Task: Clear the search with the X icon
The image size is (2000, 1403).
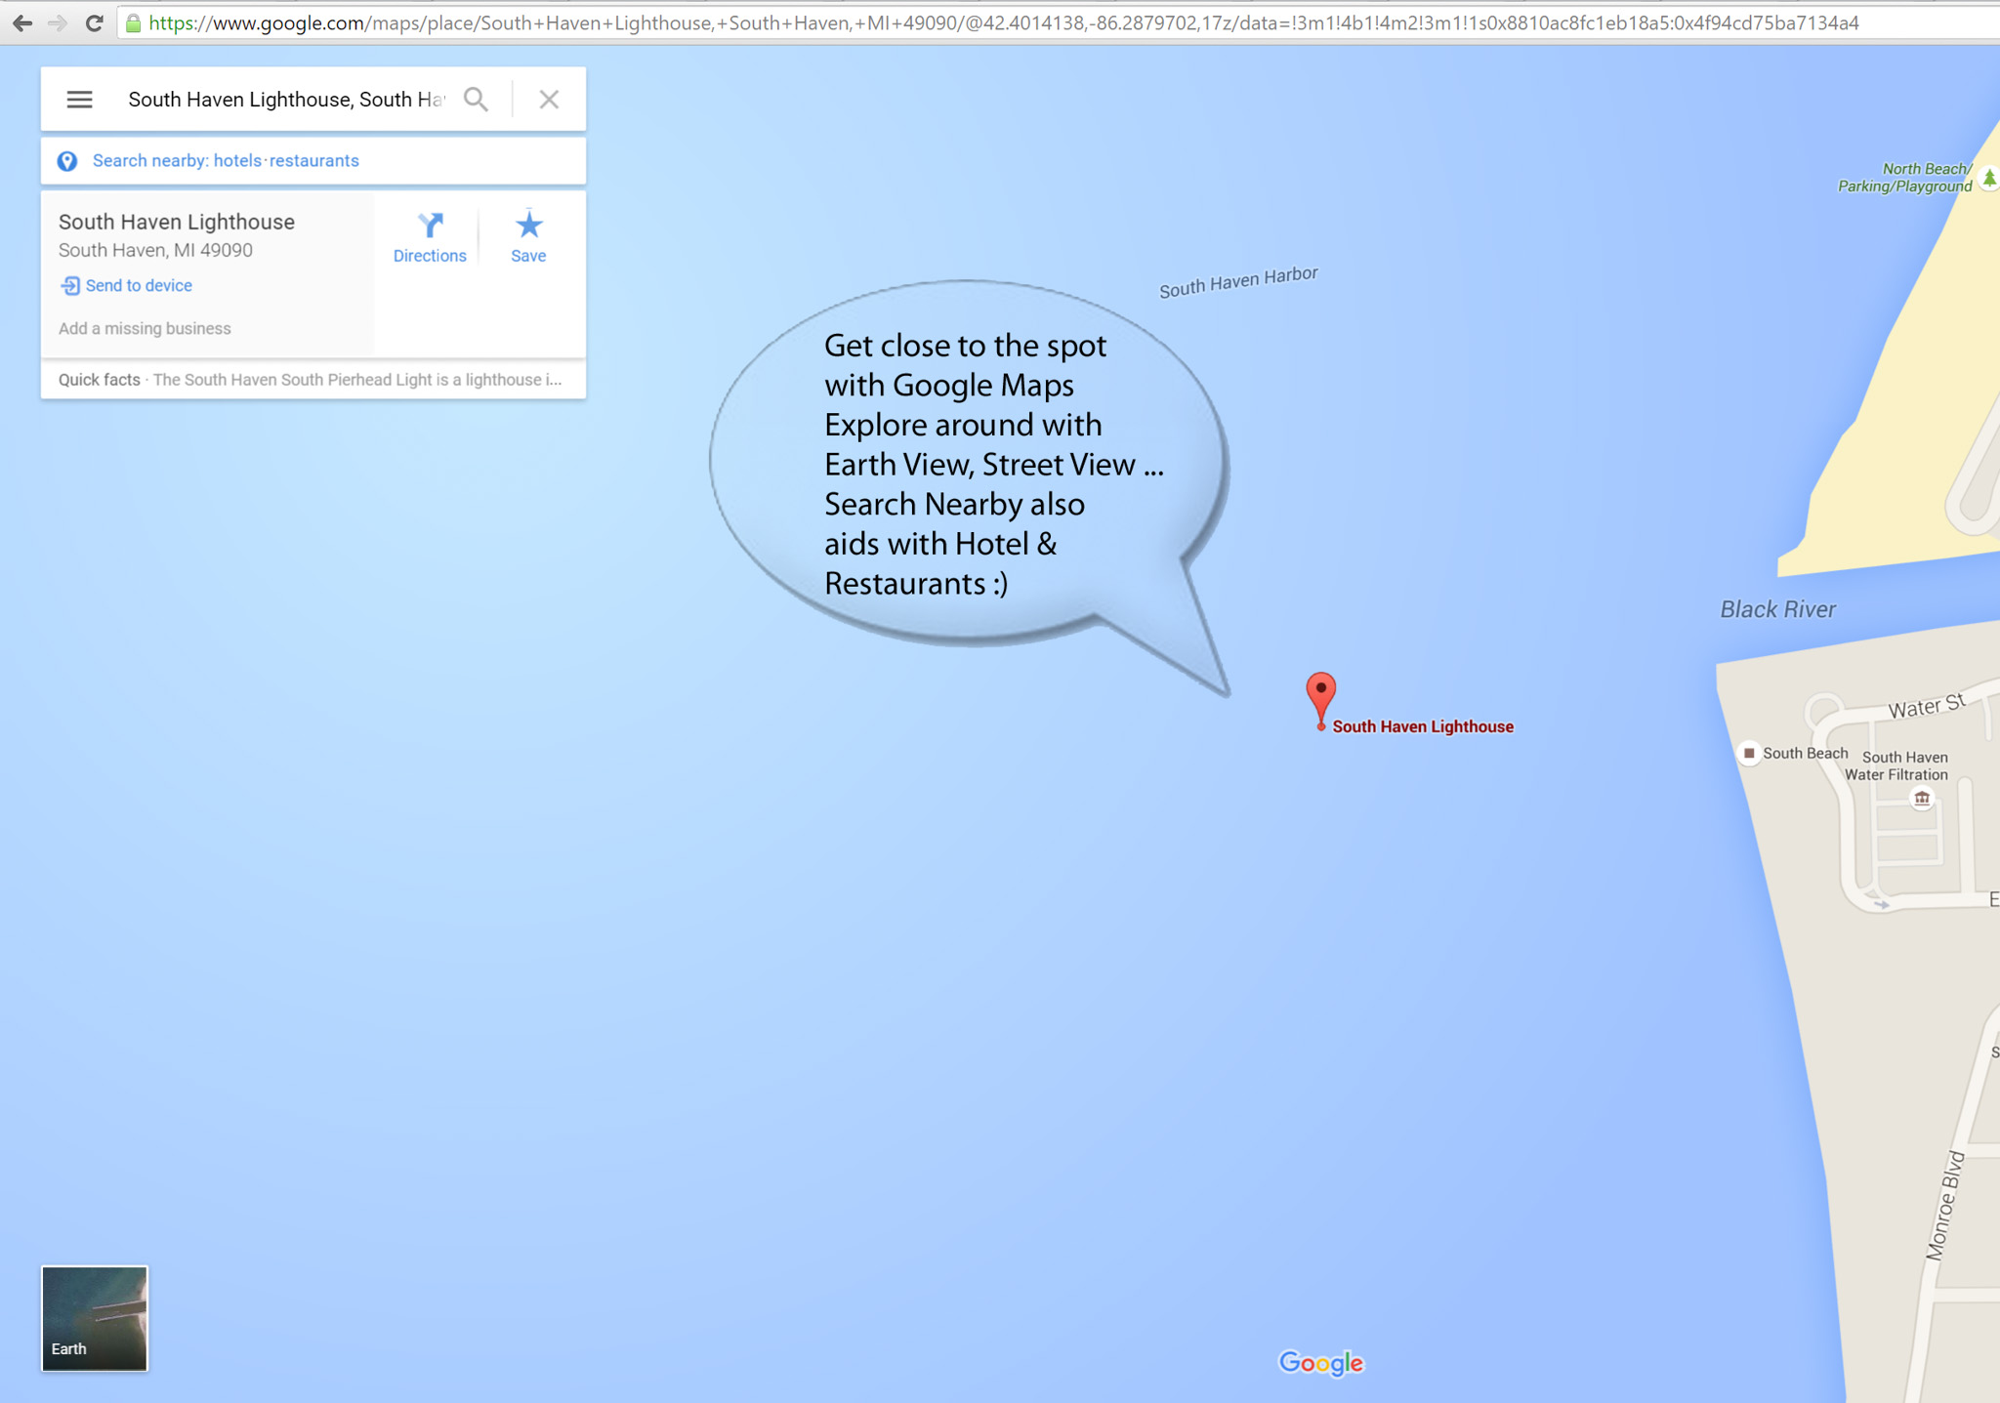Action: click(549, 100)
